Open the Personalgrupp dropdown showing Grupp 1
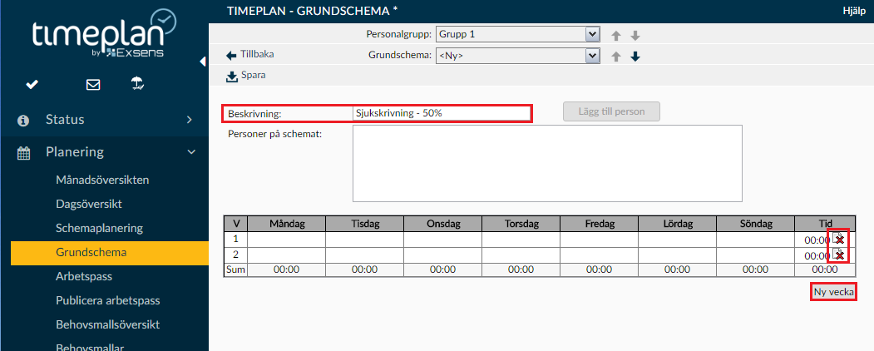874x351 pixels. click(518, 35)
